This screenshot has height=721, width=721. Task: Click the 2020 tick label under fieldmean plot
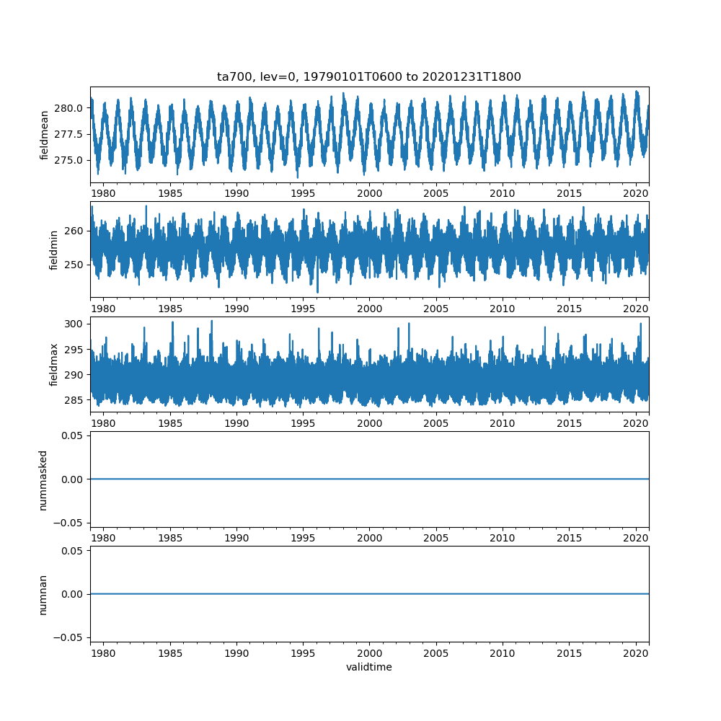(636, 193)
